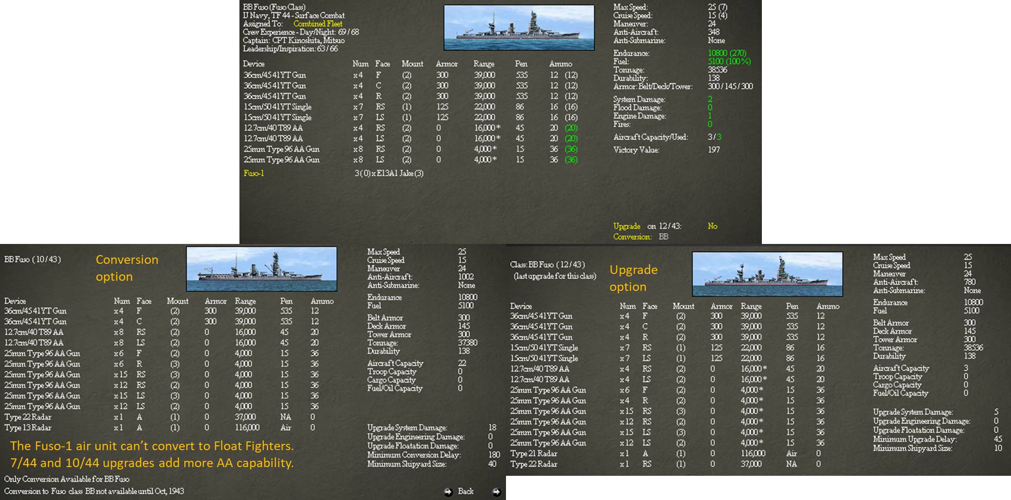Screen dimensions: 1011x500
Task: Open the Combined Fleet assignment link
Action: coord(318,24)
